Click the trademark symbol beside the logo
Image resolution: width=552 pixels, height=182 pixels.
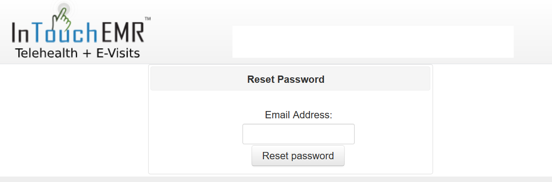point(148,19)
